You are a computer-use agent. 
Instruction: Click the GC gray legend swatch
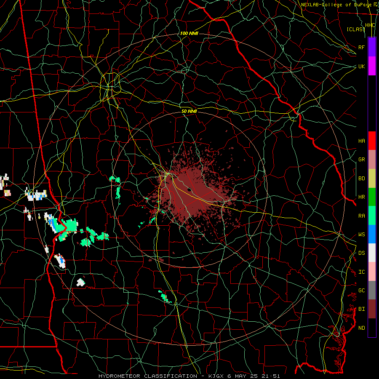click(372, 290)
